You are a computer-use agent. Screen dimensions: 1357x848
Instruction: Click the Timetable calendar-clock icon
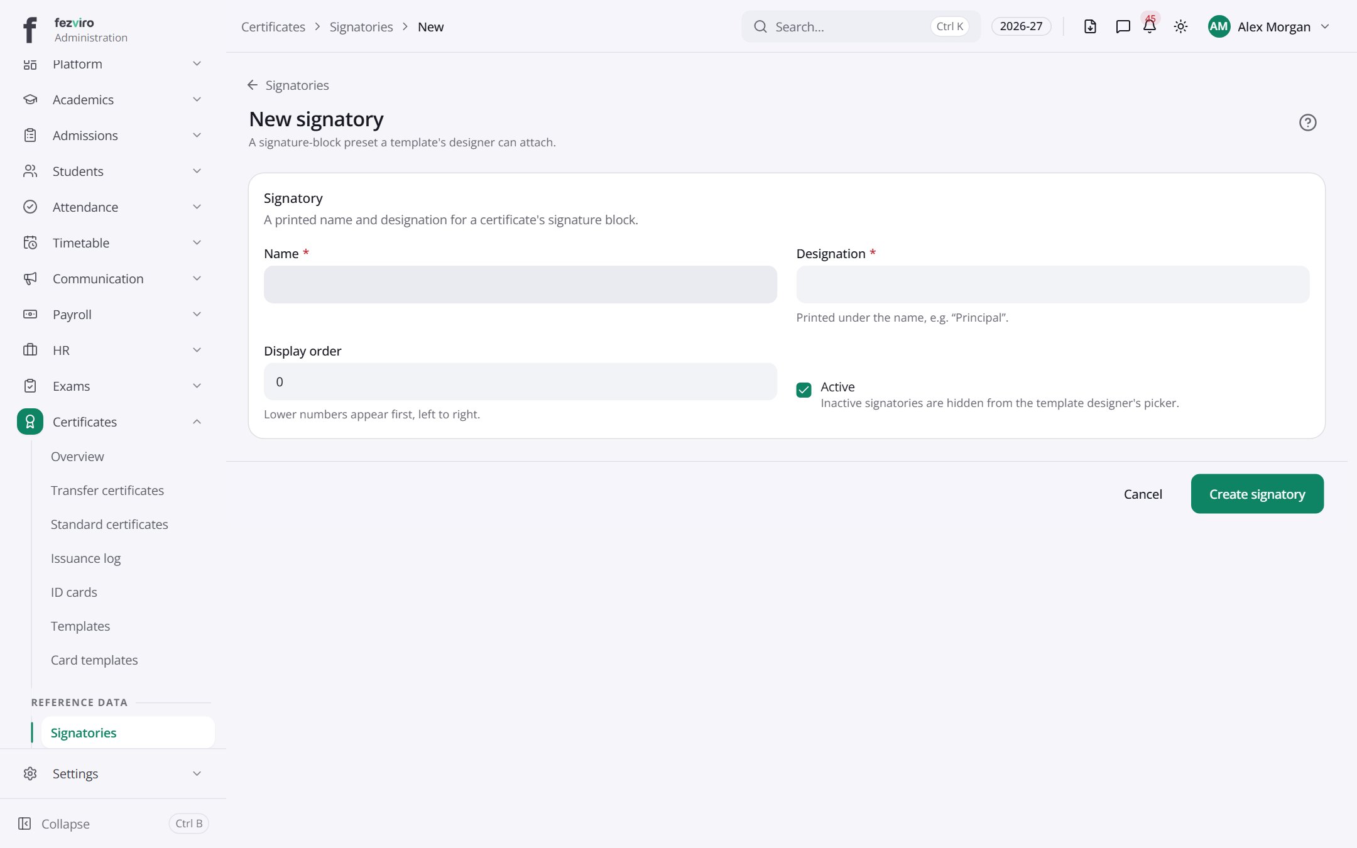click(x=30, y=243)
